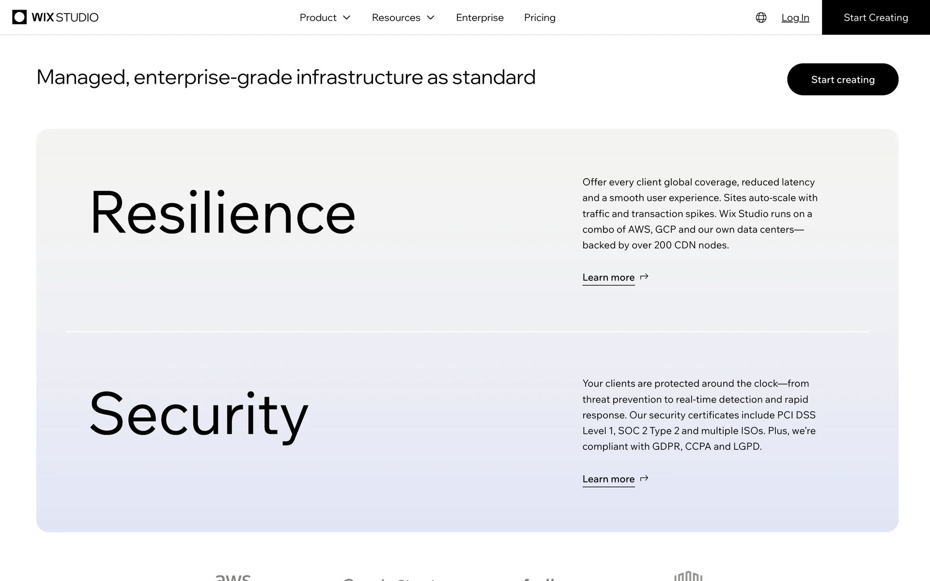Click the arrow icon beside Security Learn more
930x581 pixels.
click(x=644, y=478)
